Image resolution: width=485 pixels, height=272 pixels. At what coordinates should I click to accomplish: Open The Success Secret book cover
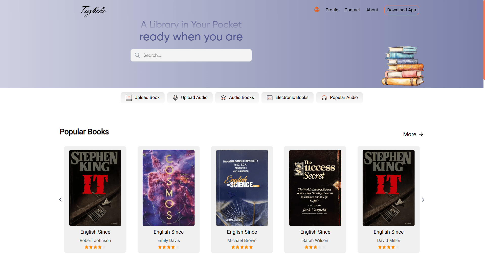click(315, 188)
